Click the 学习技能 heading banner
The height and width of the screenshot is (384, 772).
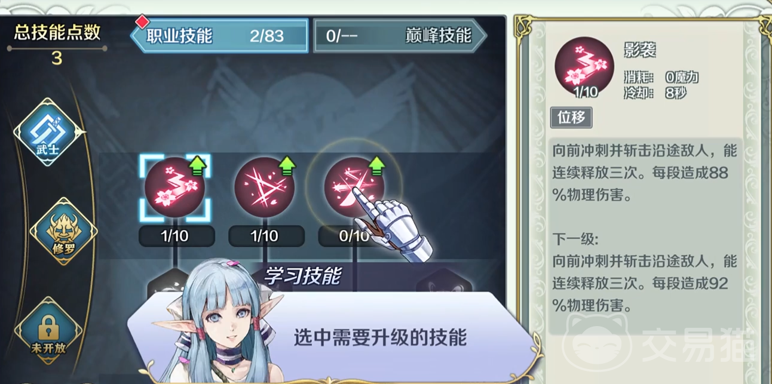click(303, 276)
